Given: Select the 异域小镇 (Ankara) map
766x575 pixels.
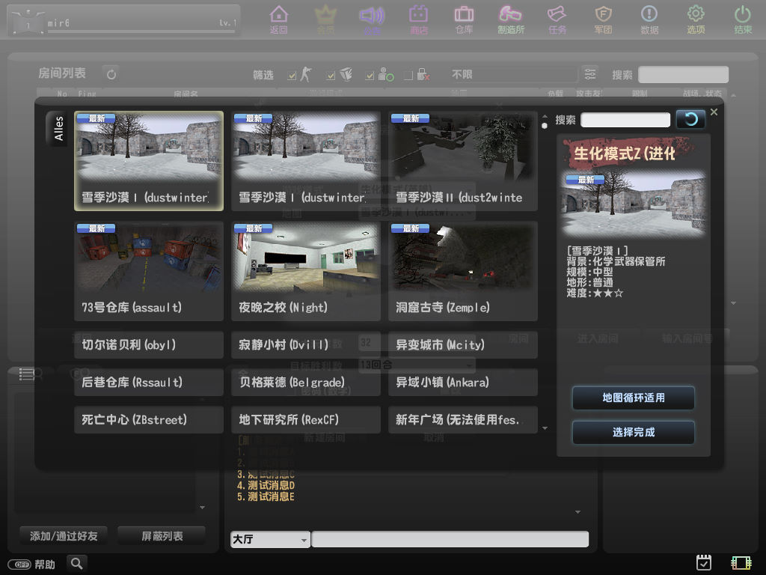Looking at the screenshot, I should tap(462, 382).
